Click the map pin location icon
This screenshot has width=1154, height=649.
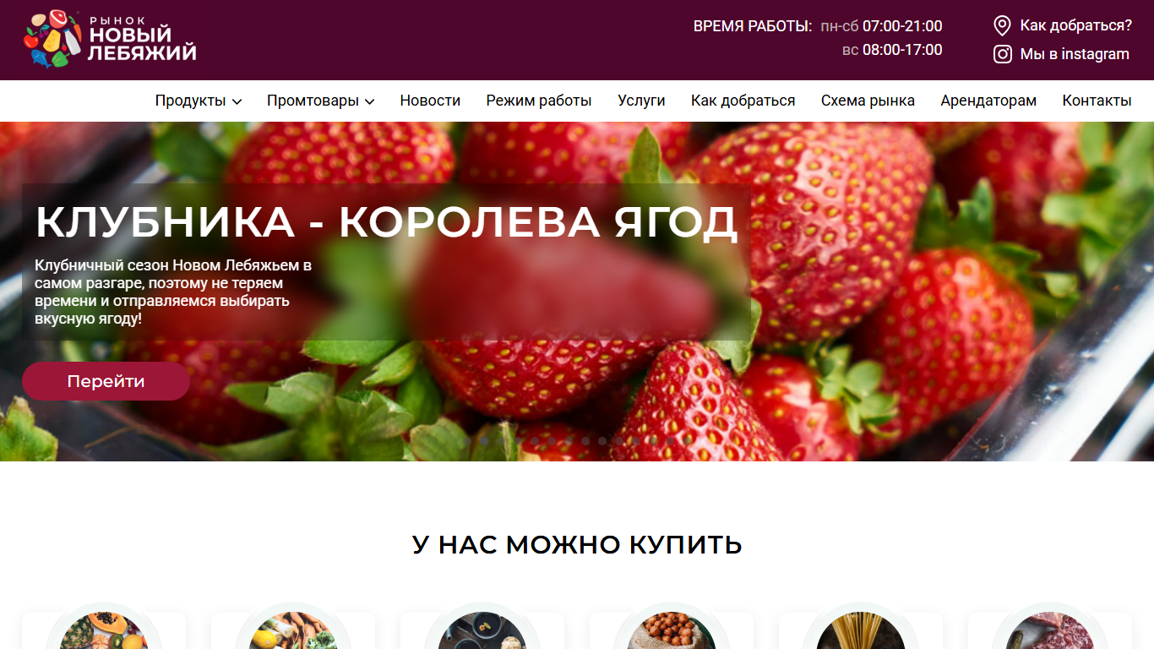tap(1002, 25)
